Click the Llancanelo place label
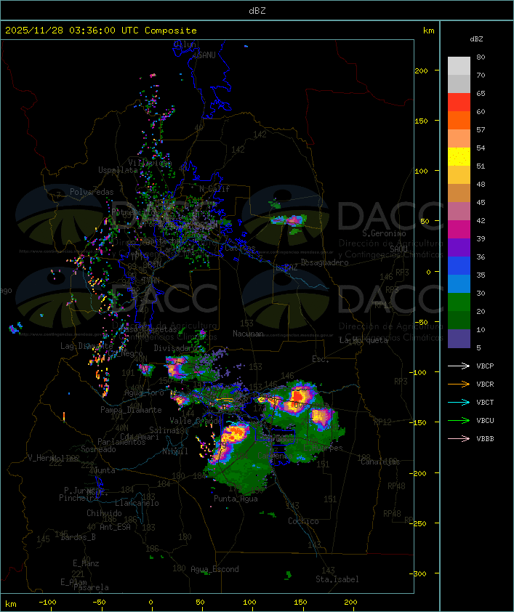The width and height of the screenshot is (514, 612). tap(137, 503)
